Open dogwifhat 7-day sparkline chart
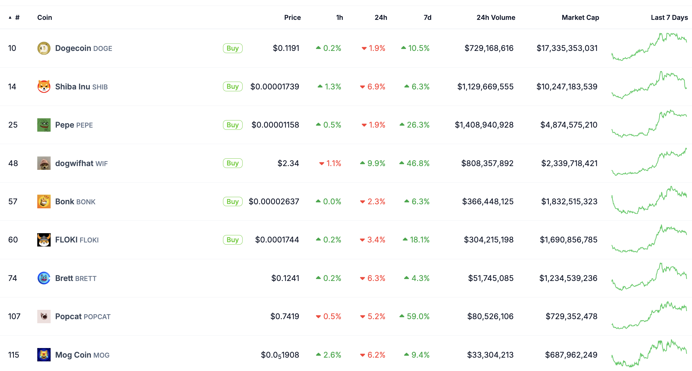The height and width of the screenshot is (371, 692). coord(649,162)
